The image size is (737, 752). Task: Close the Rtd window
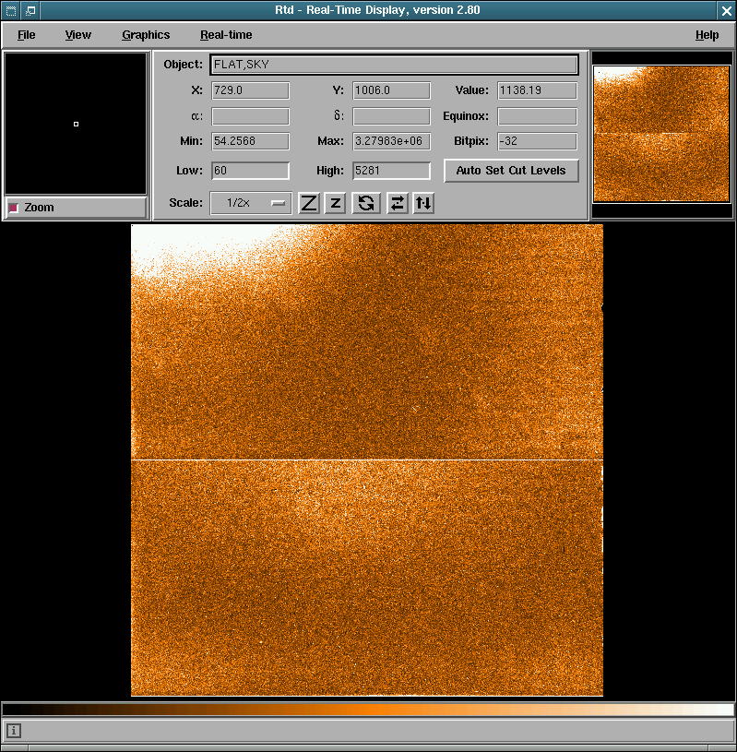click(727, 10)
